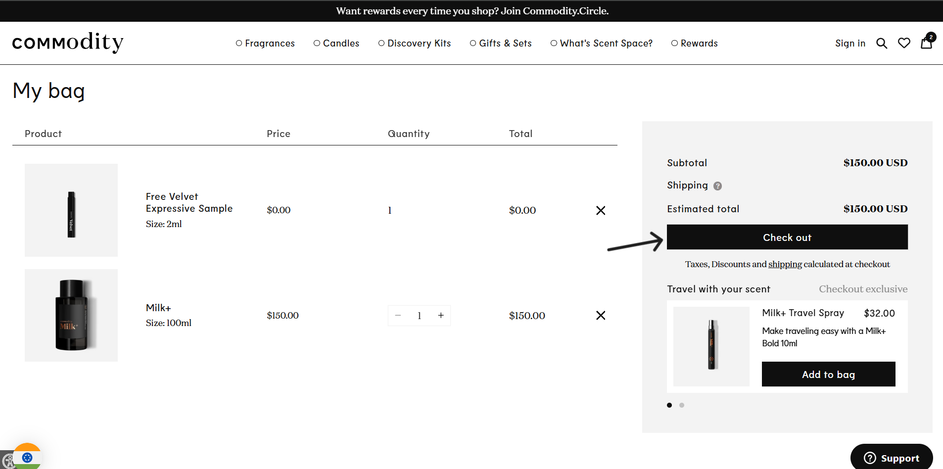
Task: Switch to the second carousel slide dot
Action: pos(682,405)
